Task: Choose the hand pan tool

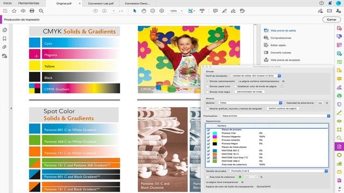Action: [x=144, y=11]
